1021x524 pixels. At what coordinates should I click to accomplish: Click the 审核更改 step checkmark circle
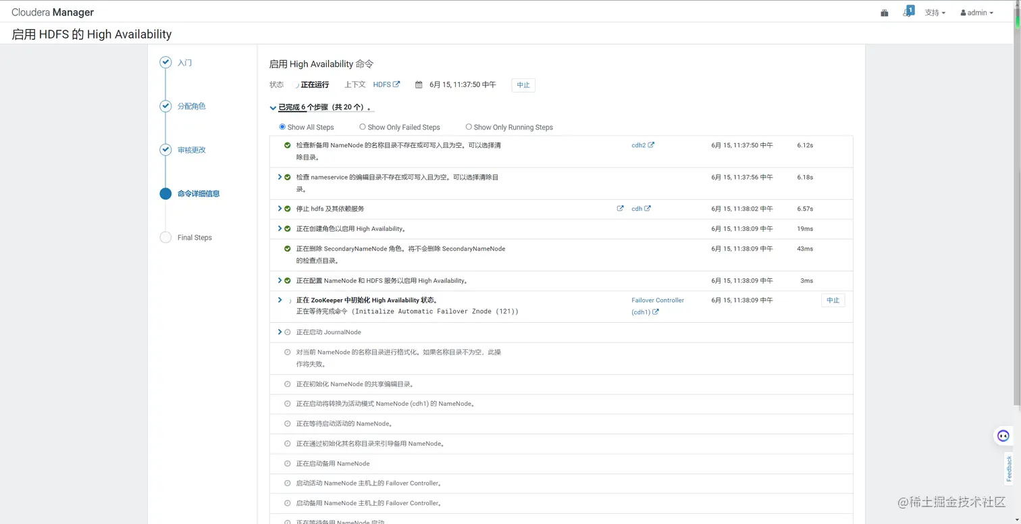pyautogui.click(x=165, y=150)
